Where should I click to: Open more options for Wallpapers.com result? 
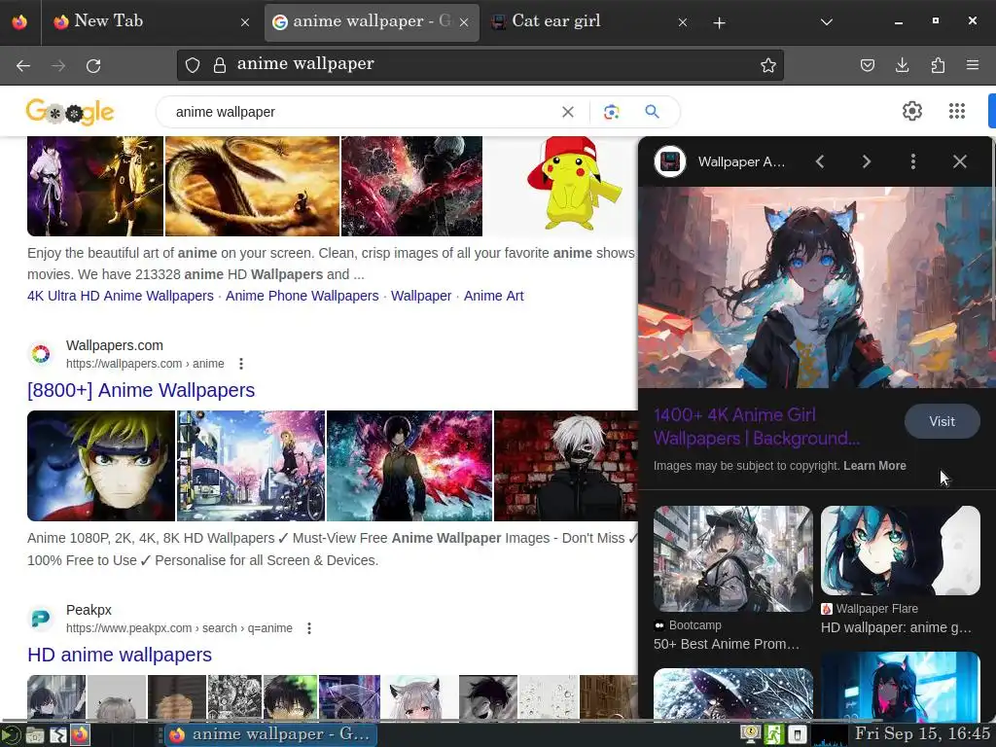[x=241, y=364]
